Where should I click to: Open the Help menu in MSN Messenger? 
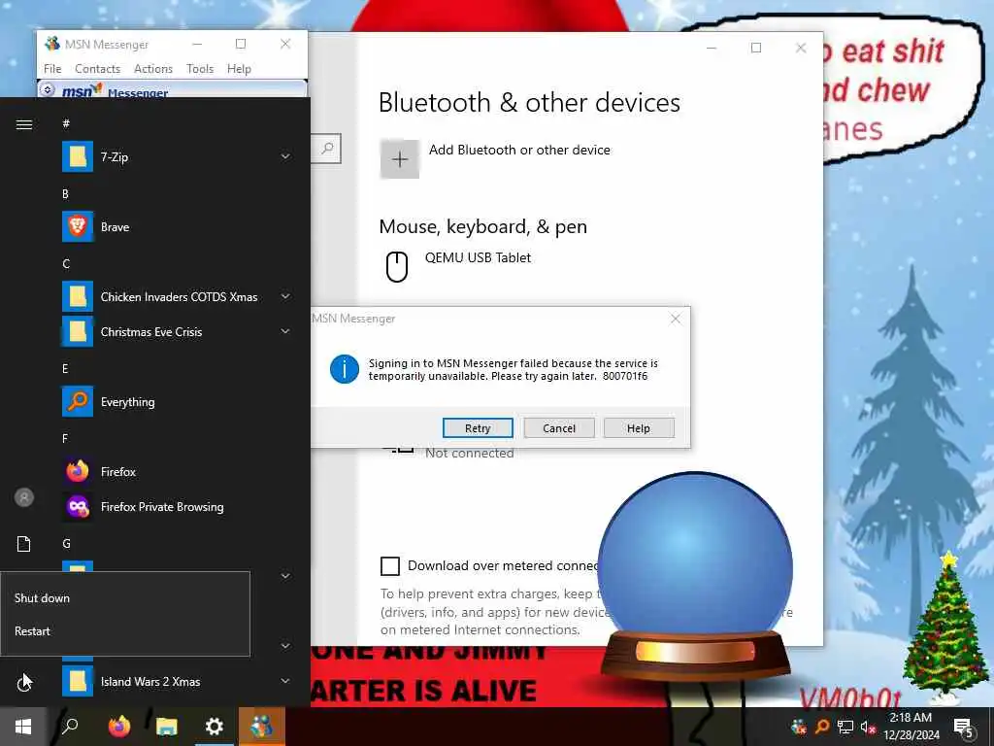[239, 69]
